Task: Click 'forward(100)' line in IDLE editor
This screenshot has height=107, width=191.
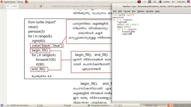Action: point(128,32)
